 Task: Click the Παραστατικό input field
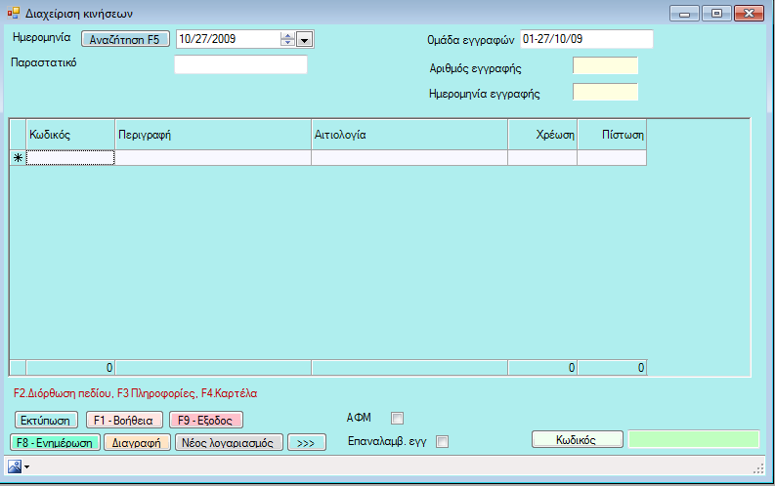240,64
